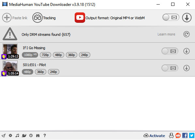Start all downloads with the top arrow
Image resolution: width=195 pixels, height=140 pixels.
[x=187, y=18]
